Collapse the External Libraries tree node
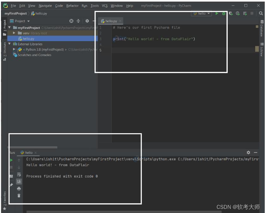265x213 pixels. (x=9, y=44)
